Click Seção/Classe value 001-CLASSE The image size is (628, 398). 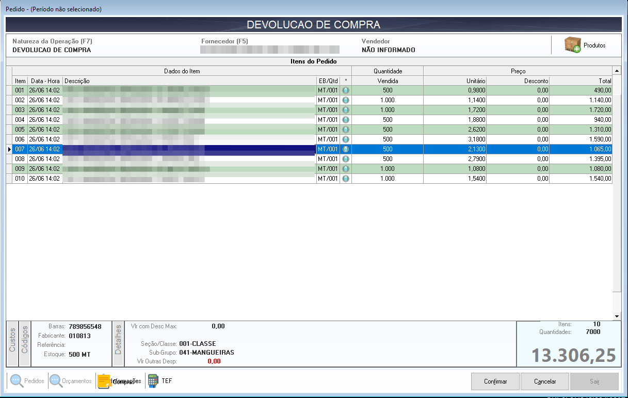click(198, 344)
